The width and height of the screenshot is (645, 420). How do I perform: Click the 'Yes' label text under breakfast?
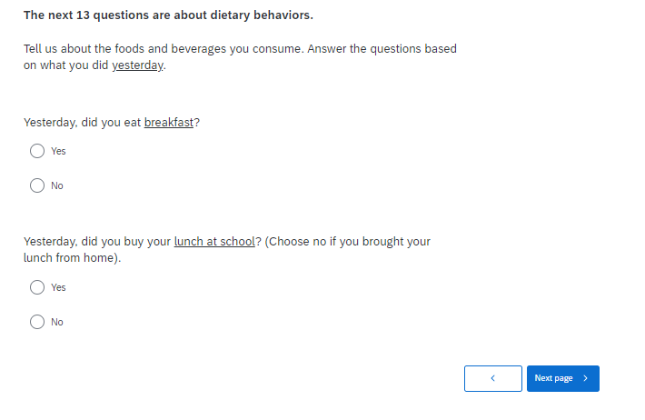58,151
